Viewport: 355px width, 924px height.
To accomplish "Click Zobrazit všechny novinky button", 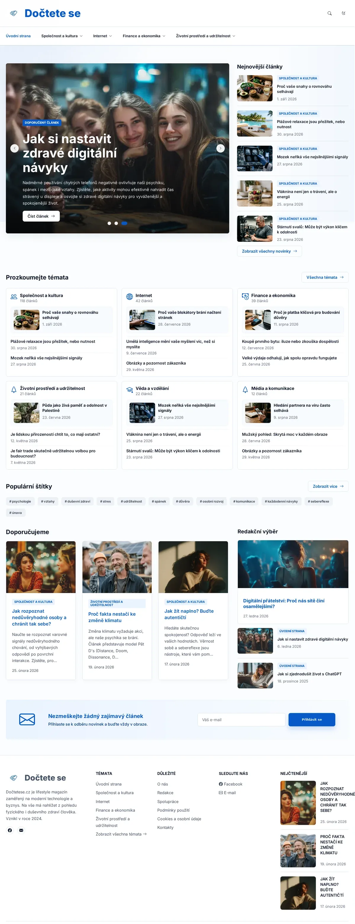I will click(270, 251).
